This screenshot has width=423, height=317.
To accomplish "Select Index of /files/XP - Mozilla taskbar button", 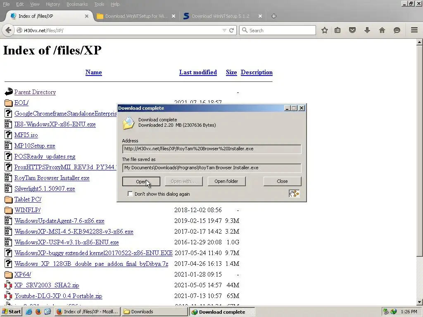I will pyautogui.click(x=88, y=312).
